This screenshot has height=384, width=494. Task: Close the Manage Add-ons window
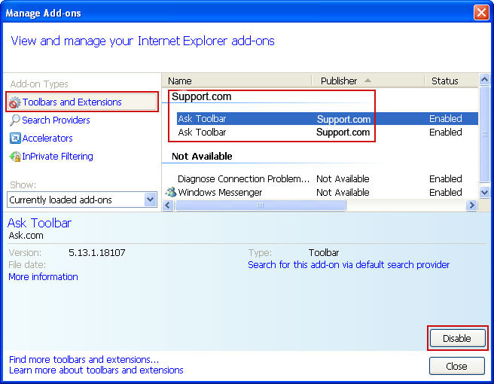point(481,13)
